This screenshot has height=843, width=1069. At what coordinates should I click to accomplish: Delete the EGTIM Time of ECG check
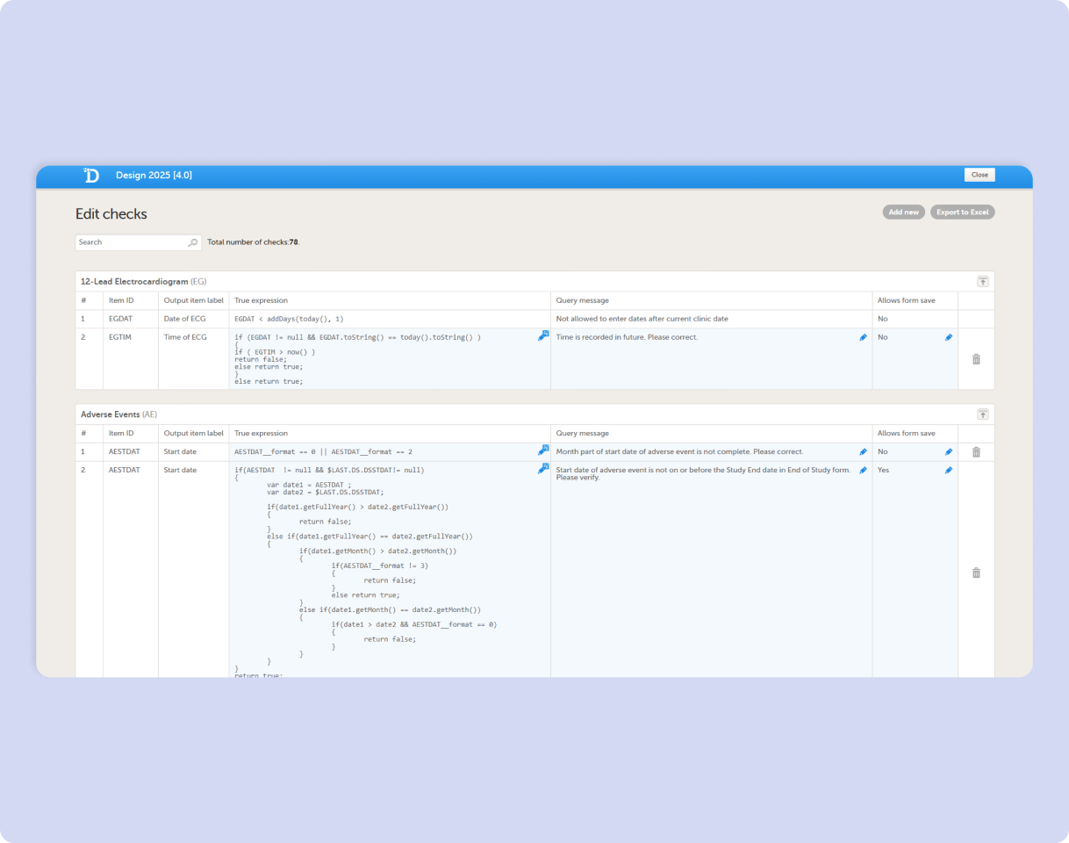976,359
